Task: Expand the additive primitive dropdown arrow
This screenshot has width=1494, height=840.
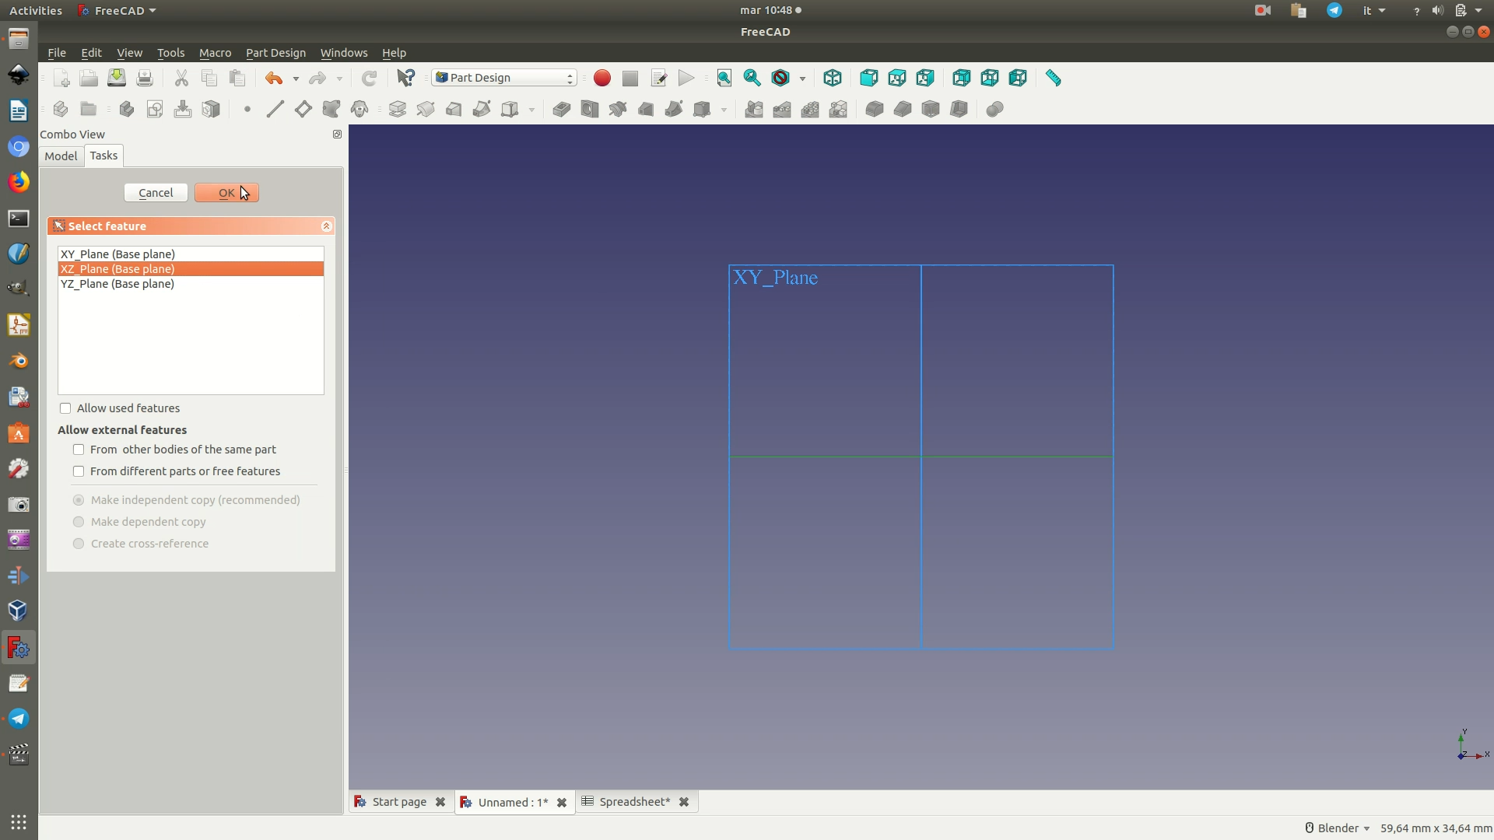Action: click(x=532, y=110)
